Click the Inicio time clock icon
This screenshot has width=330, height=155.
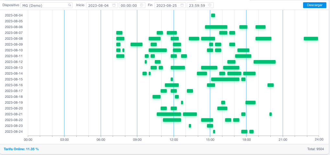[142, 5]
